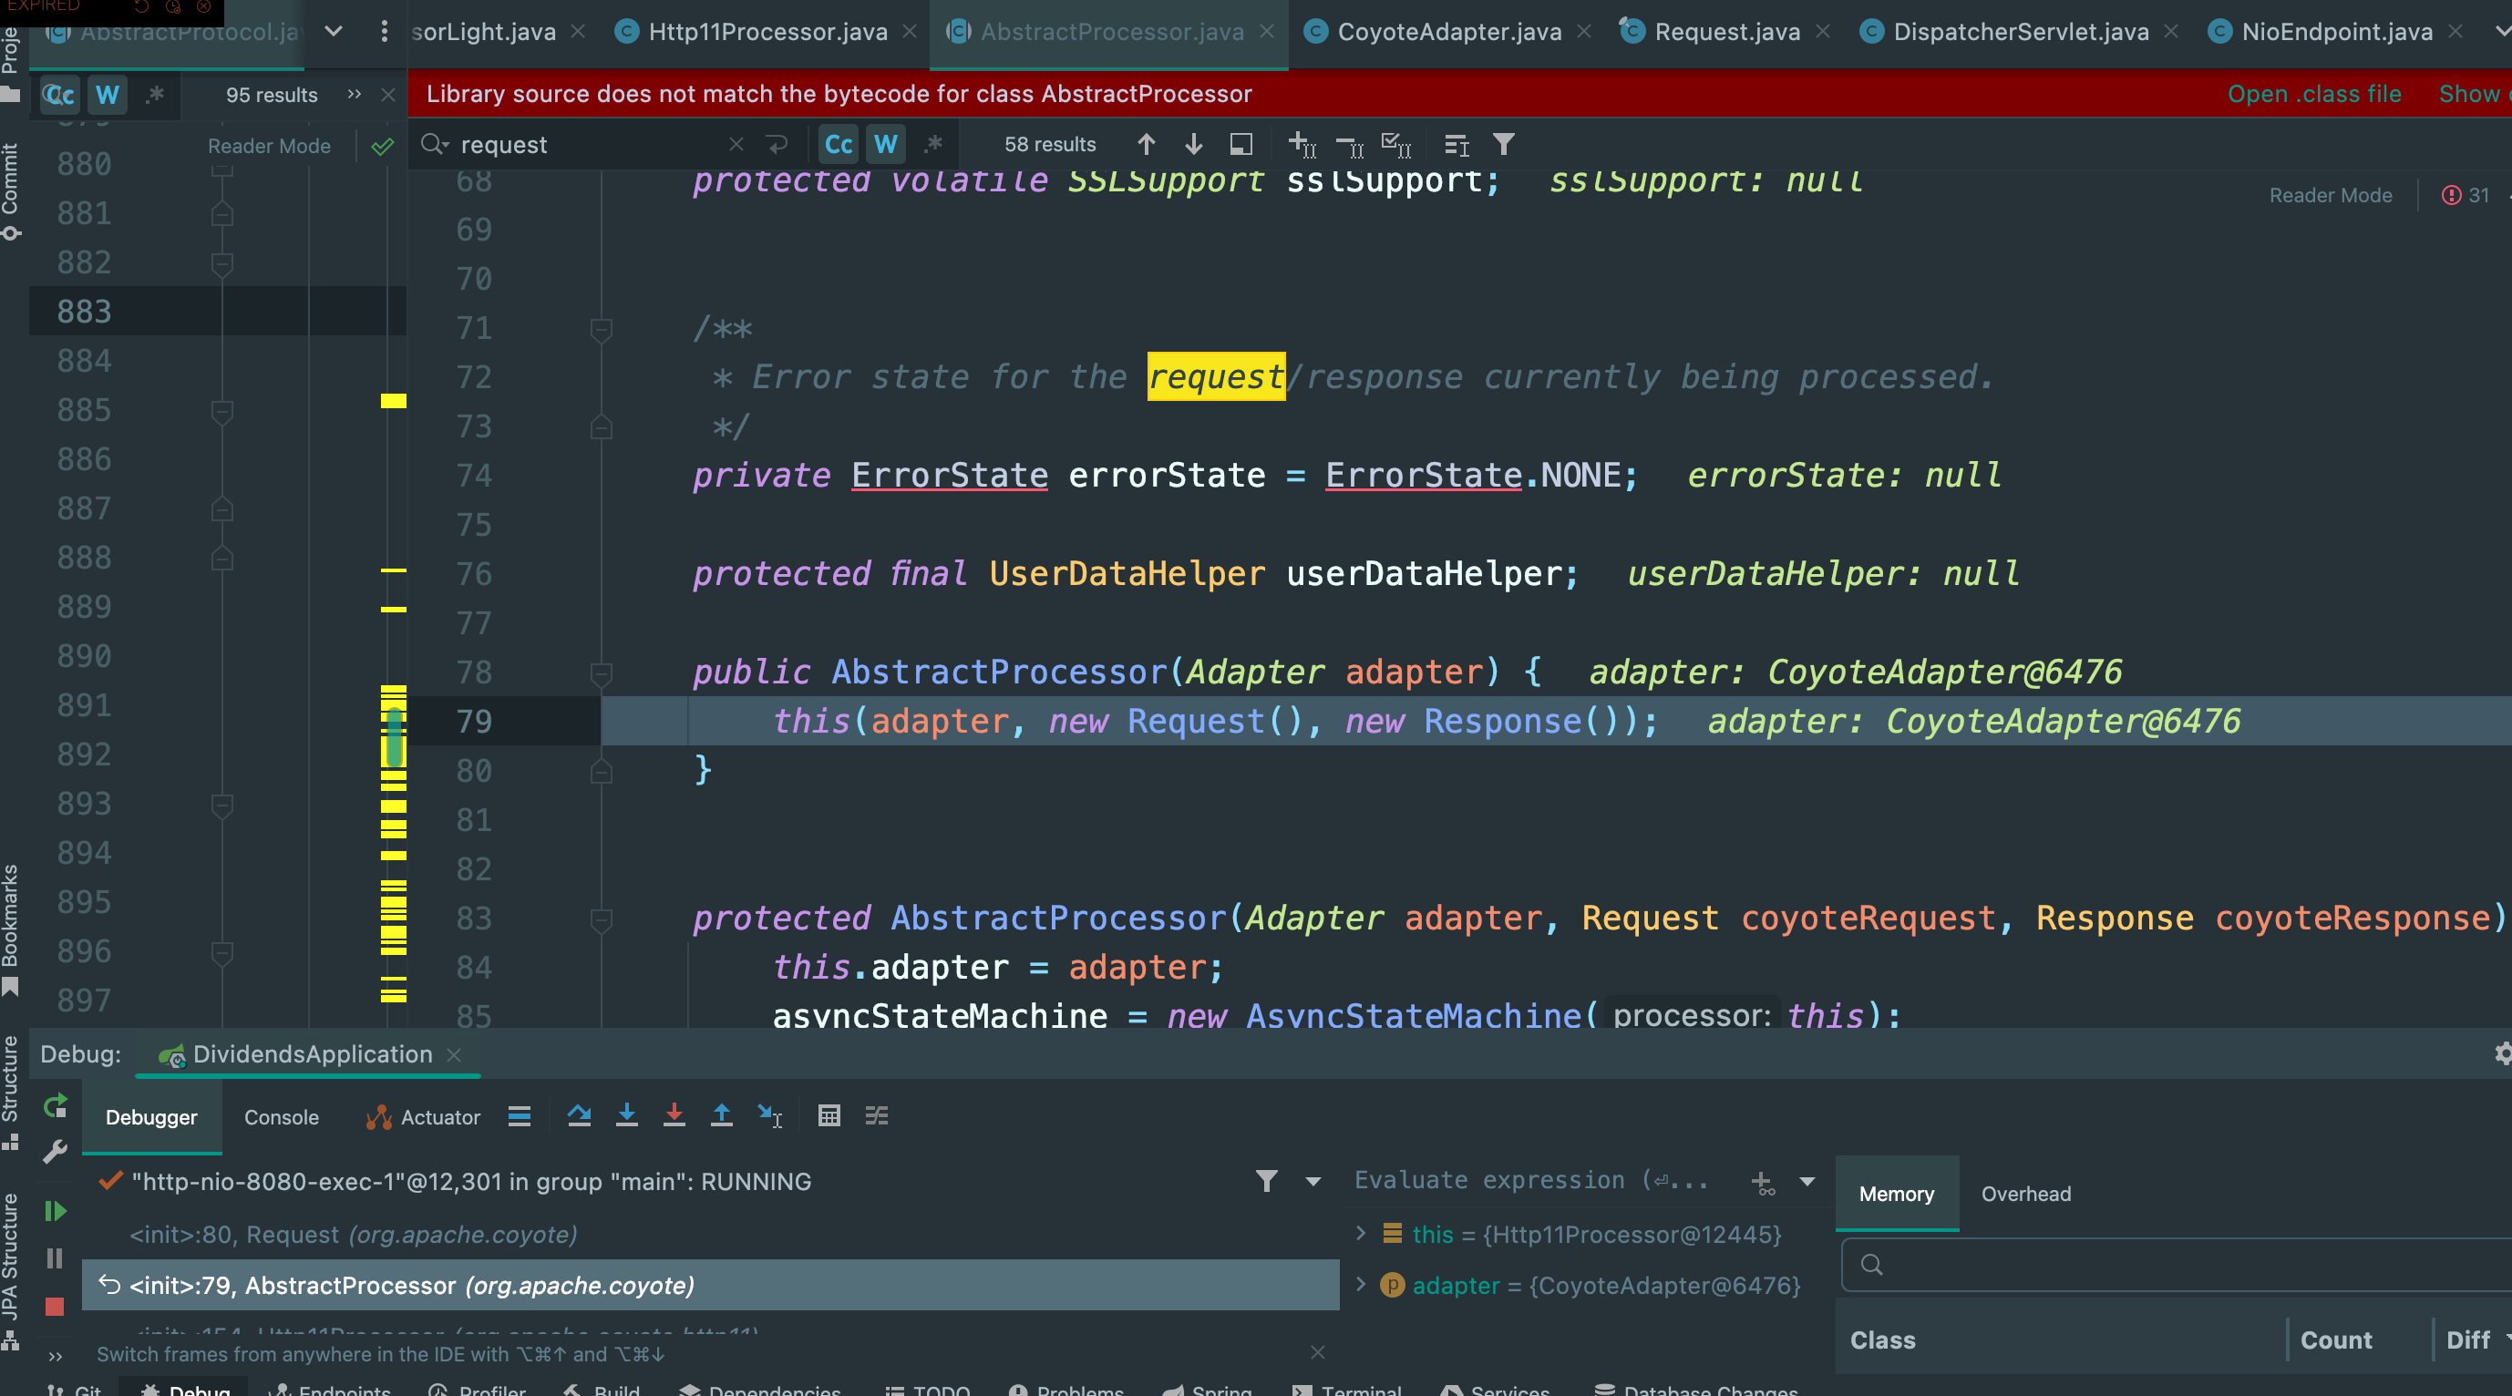This screenshot has height=1396, width=2512.
Task: Click the Rerun DividendsApplication icon
Action: click(x=56, y=1105)
